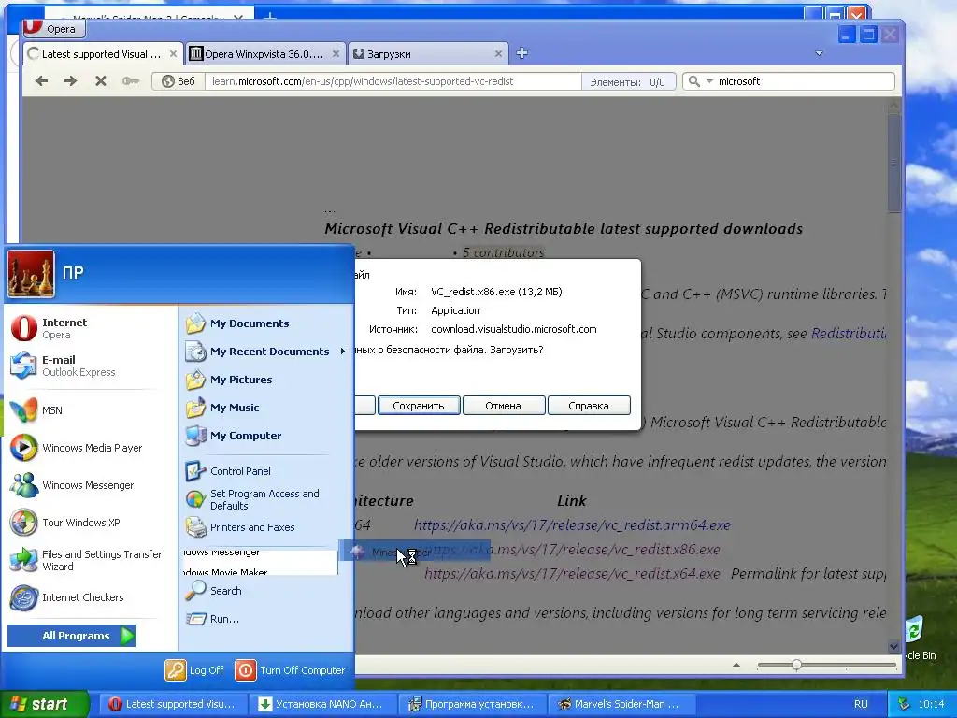
Task: Click the key password manager icon
Action: pos(131,81)
